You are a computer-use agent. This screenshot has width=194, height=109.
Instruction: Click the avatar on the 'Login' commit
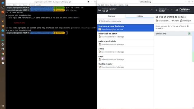click(x=100, y=59)
